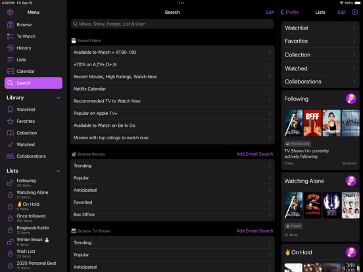The height and width of the screenshot is (272, 363).
Task: Tap Add Smart Search for Browse TV Shows
Action: (x=254, y=231)
